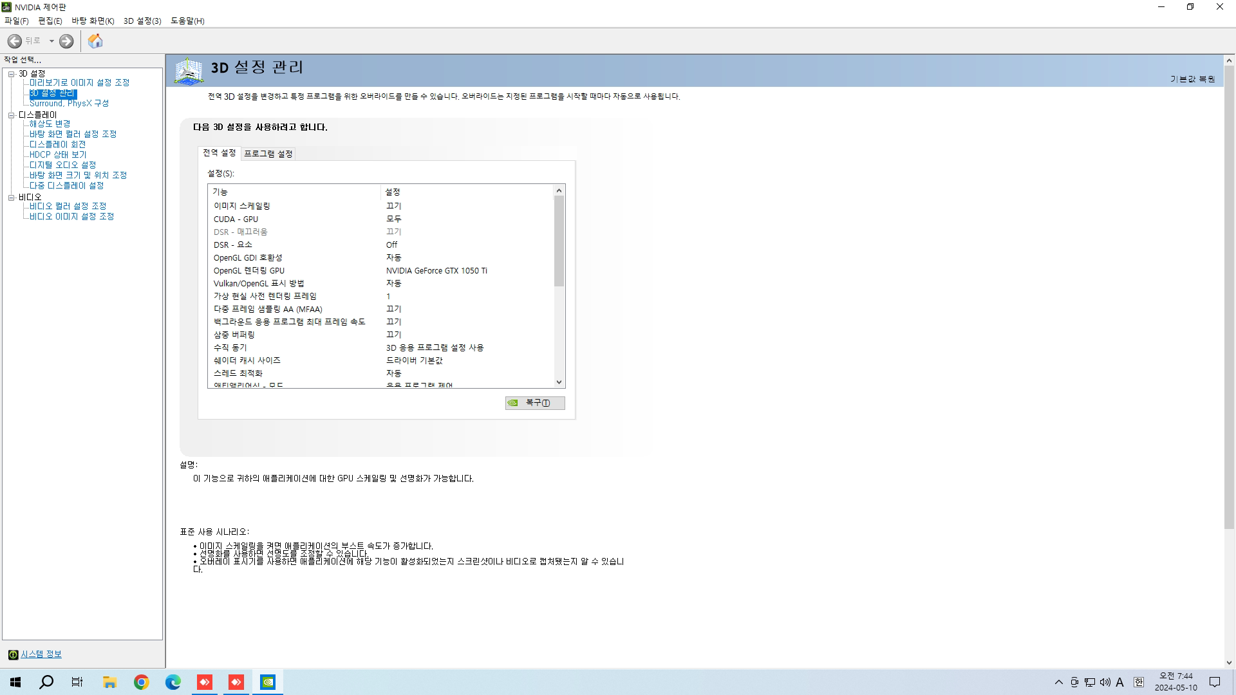The height and width of the screenshot is (695, 1236).
Task: Select 미리보기로 이미지 설정 조정
Action: 79,83
